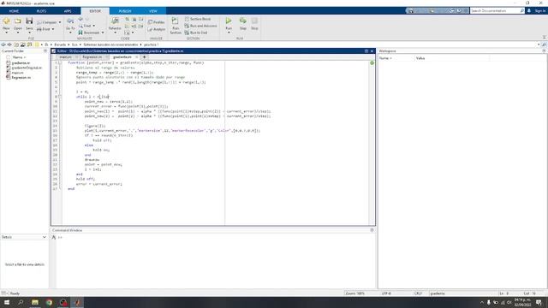
Task: Open the Command Window actions button
Action: click(x=372, y=230)
